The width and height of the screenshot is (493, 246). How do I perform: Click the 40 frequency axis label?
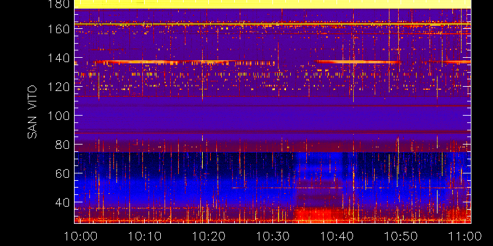[x=63, y=202]
